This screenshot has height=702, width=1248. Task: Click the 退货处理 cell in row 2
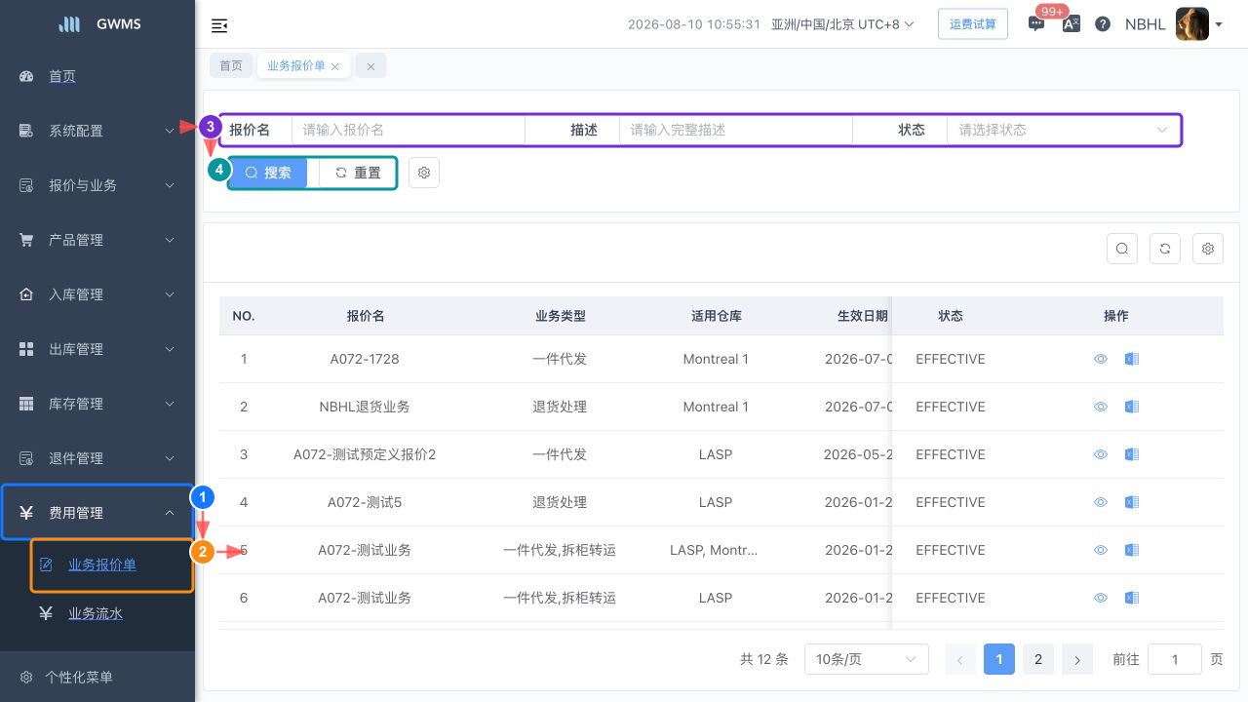(x=560, y=407)
